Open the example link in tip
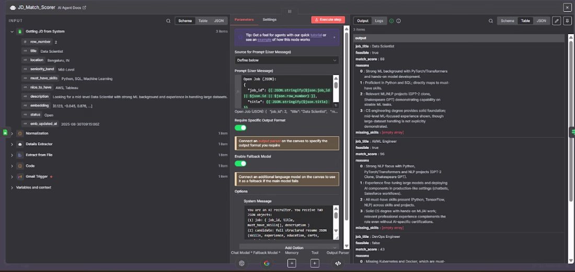The height and width of the screenshot is (272, 575). (x=263, y=40)
